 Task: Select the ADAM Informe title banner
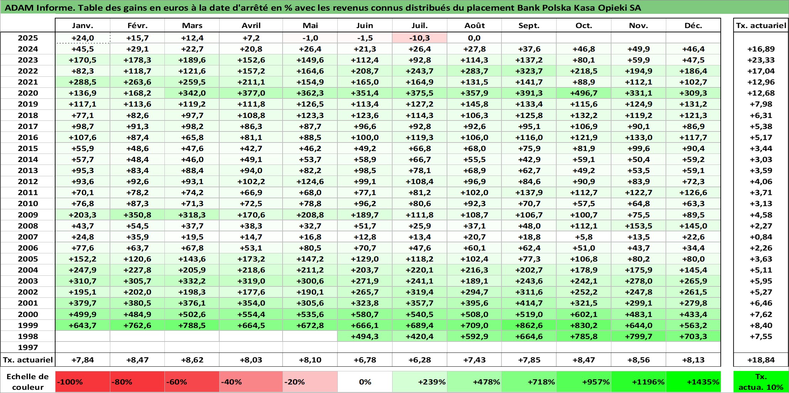tap(394, 7)
